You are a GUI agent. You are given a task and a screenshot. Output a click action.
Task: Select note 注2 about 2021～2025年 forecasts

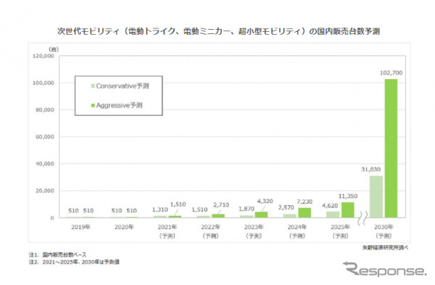pyautogui.click(x=75, y=262)
